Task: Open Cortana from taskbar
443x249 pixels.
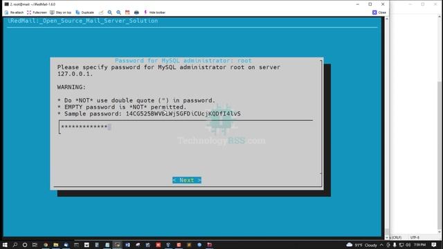Action: click(x=25, y=245)
